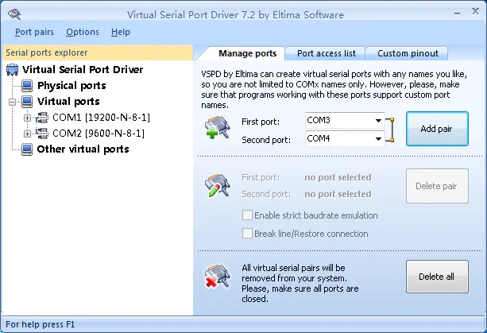Click the delete all red cross icon
Screen dimensions: 487x333
point(217,276)
